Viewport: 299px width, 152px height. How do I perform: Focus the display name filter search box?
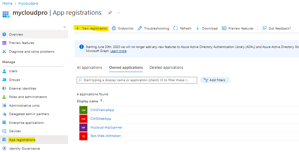pyautogui.click(x=137, y=80)
